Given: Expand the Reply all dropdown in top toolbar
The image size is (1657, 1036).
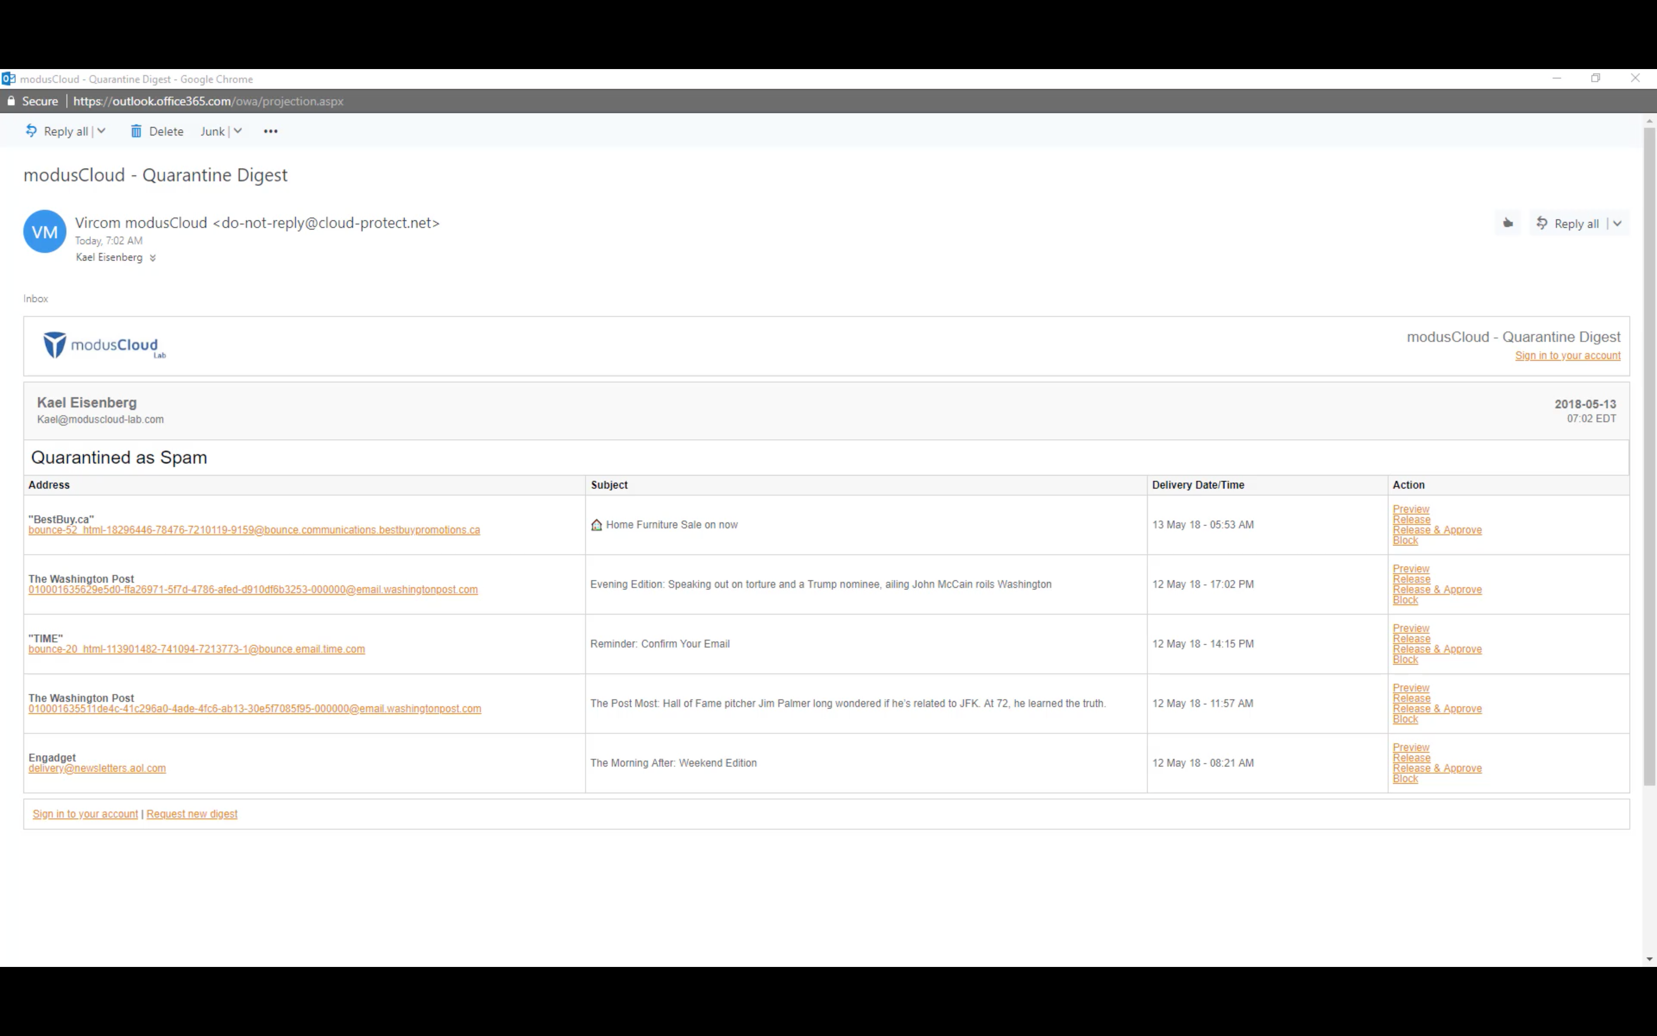Looking at the screenshot, I should click(x=101, y=130).
